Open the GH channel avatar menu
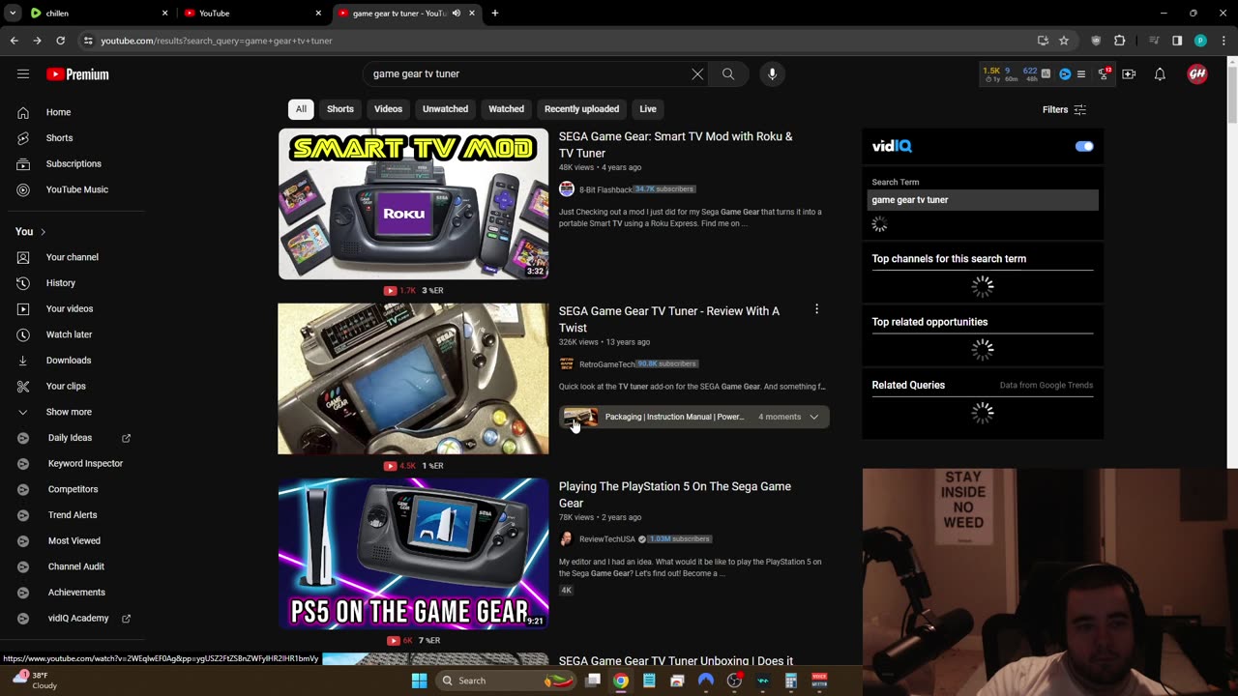The image size is (1238, 696). (1197, 73)
